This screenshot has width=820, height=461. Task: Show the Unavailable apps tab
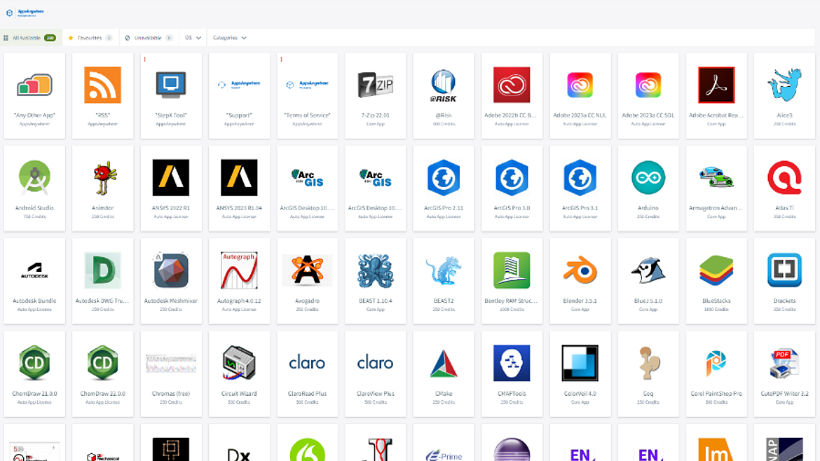149,38
